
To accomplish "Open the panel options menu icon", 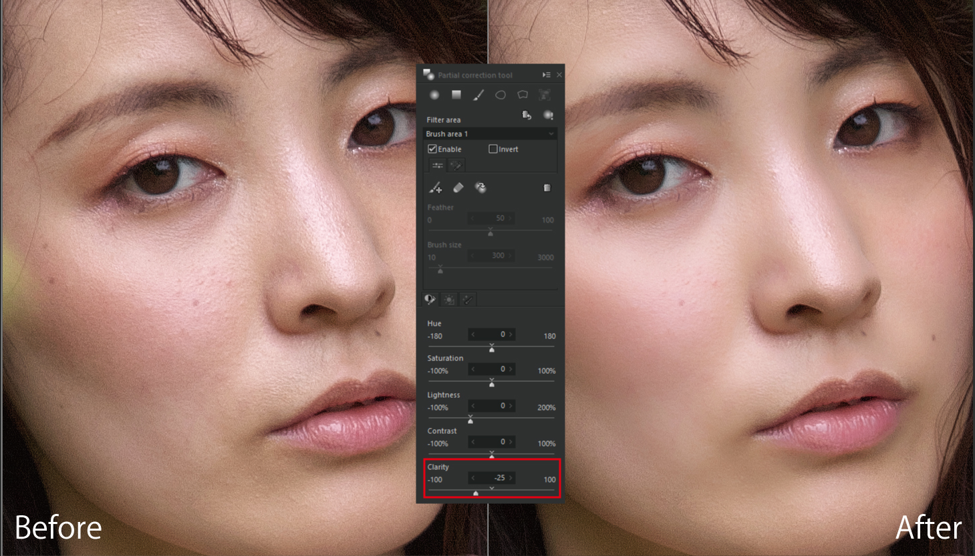I will point(547,75).
